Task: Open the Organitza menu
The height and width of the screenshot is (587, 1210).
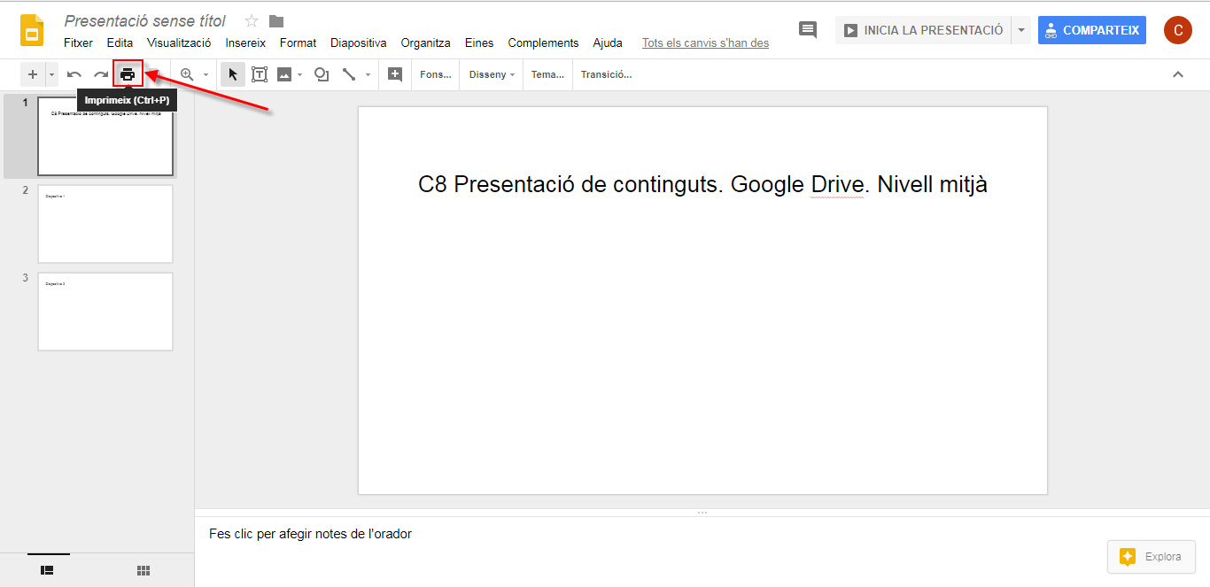Action: click(x=425, y=42)
